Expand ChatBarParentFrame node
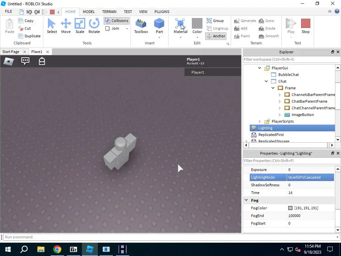The height and width of the screenshot is (256, 341). click(280, 101)
